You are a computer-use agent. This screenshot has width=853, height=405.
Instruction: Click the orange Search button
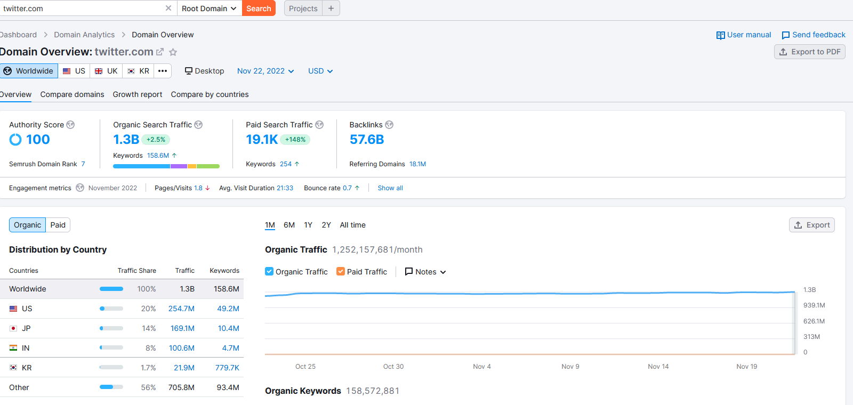(x=259, y=8)
